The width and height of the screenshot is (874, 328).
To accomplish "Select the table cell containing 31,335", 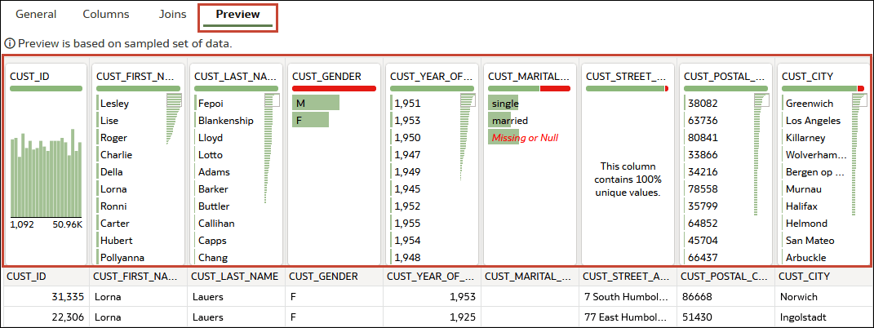I will pyautogui.click(x=47, y=297).
